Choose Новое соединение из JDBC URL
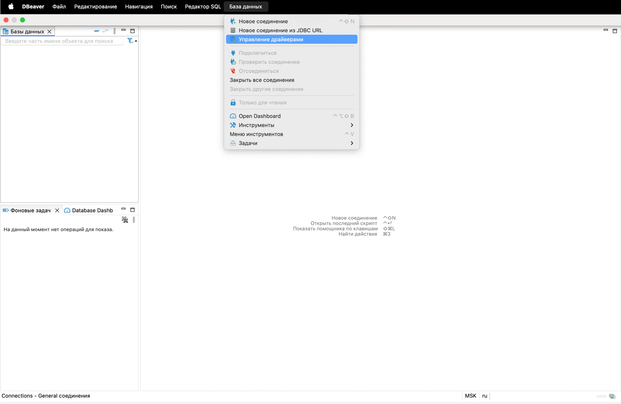Image resolution: width=621 pixels, height=404 pixels. pyautogui.click(x=280, y=30)
